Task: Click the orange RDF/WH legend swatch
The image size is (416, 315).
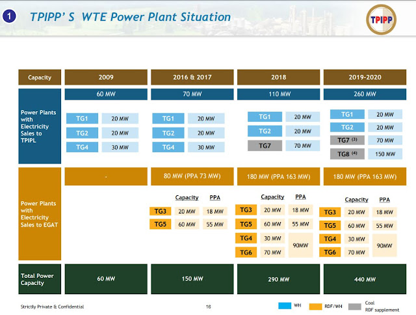Action: click(x=315, y=307)
